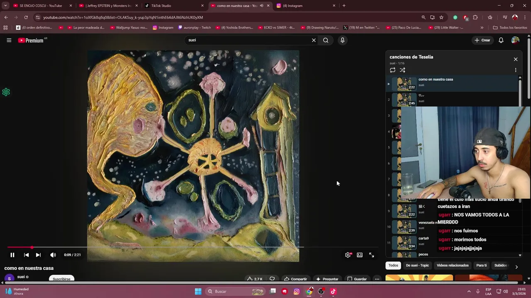Show hidden system tray icons
The height and width of the screenshot is (298, 531).
click(x=469, y=291)
